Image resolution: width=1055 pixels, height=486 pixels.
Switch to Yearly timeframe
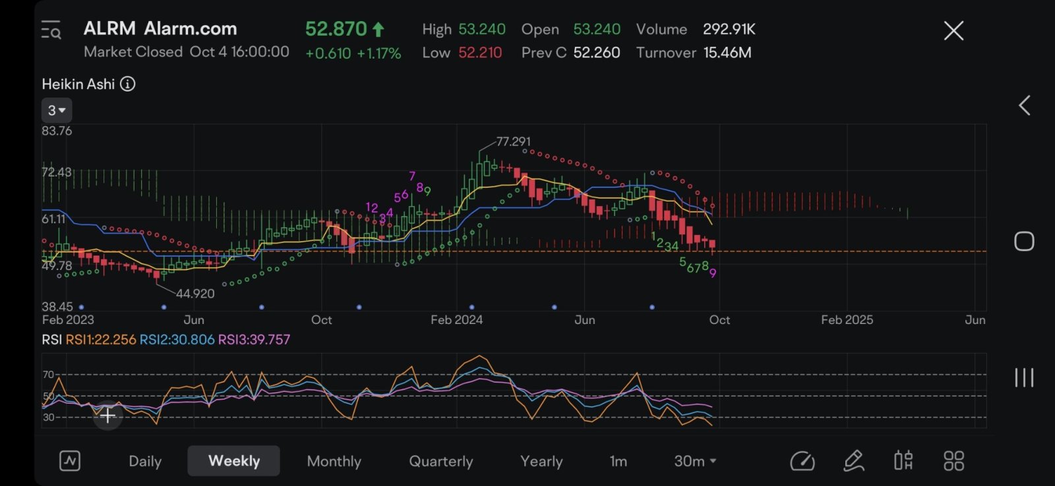click(541, 461)
